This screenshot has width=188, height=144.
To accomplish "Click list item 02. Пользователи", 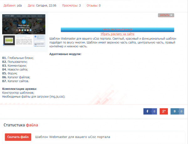I will 15,62.
